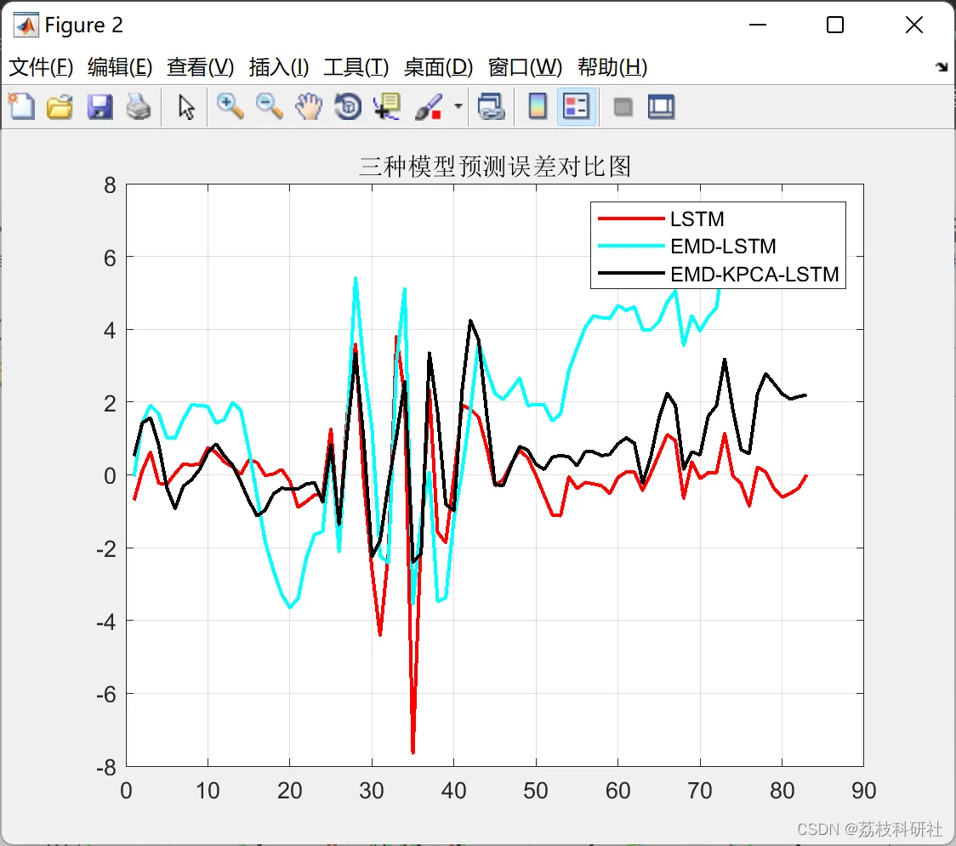Minimize the Figure 2 window
This screenshot has width=956, height=846.
click(x=757, y=25)
